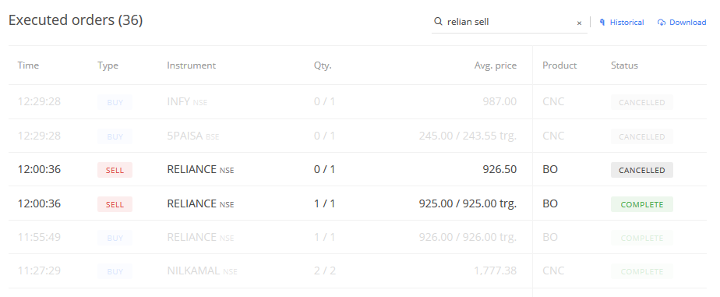This screenshot has height=297, width=720.
Task: Focus the 'relian sell' search field
Action: click(x=510, y=22)
